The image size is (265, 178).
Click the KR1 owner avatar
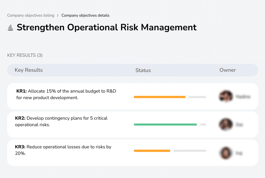pos(226,96)
